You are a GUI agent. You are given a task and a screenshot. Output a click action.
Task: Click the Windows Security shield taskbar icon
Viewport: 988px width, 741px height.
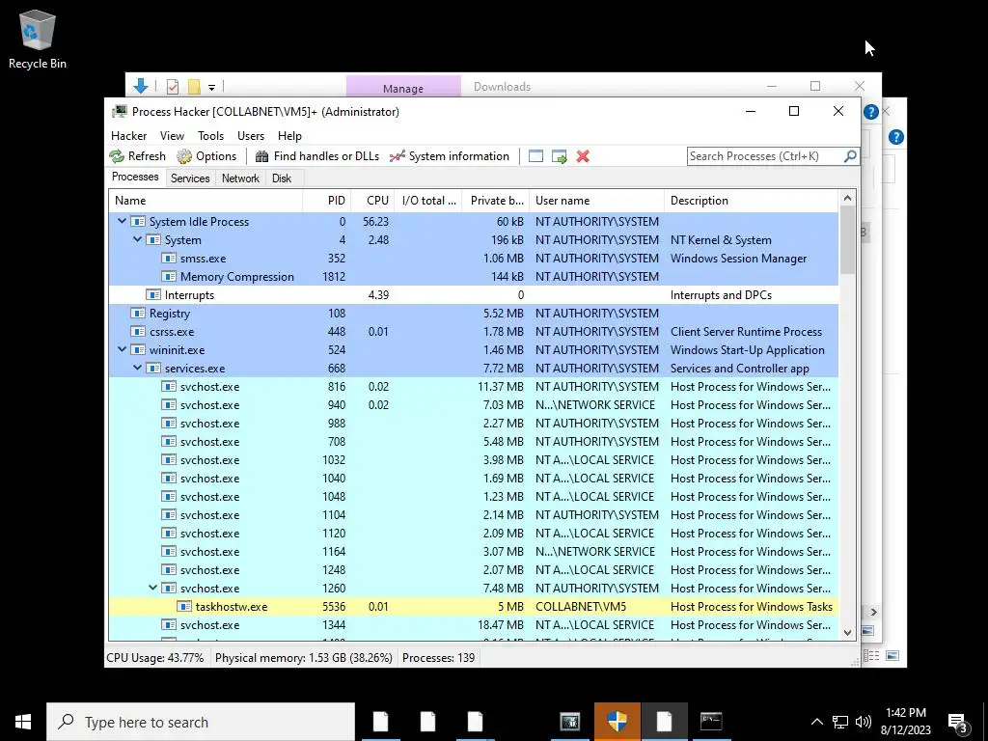click(617, 722)
